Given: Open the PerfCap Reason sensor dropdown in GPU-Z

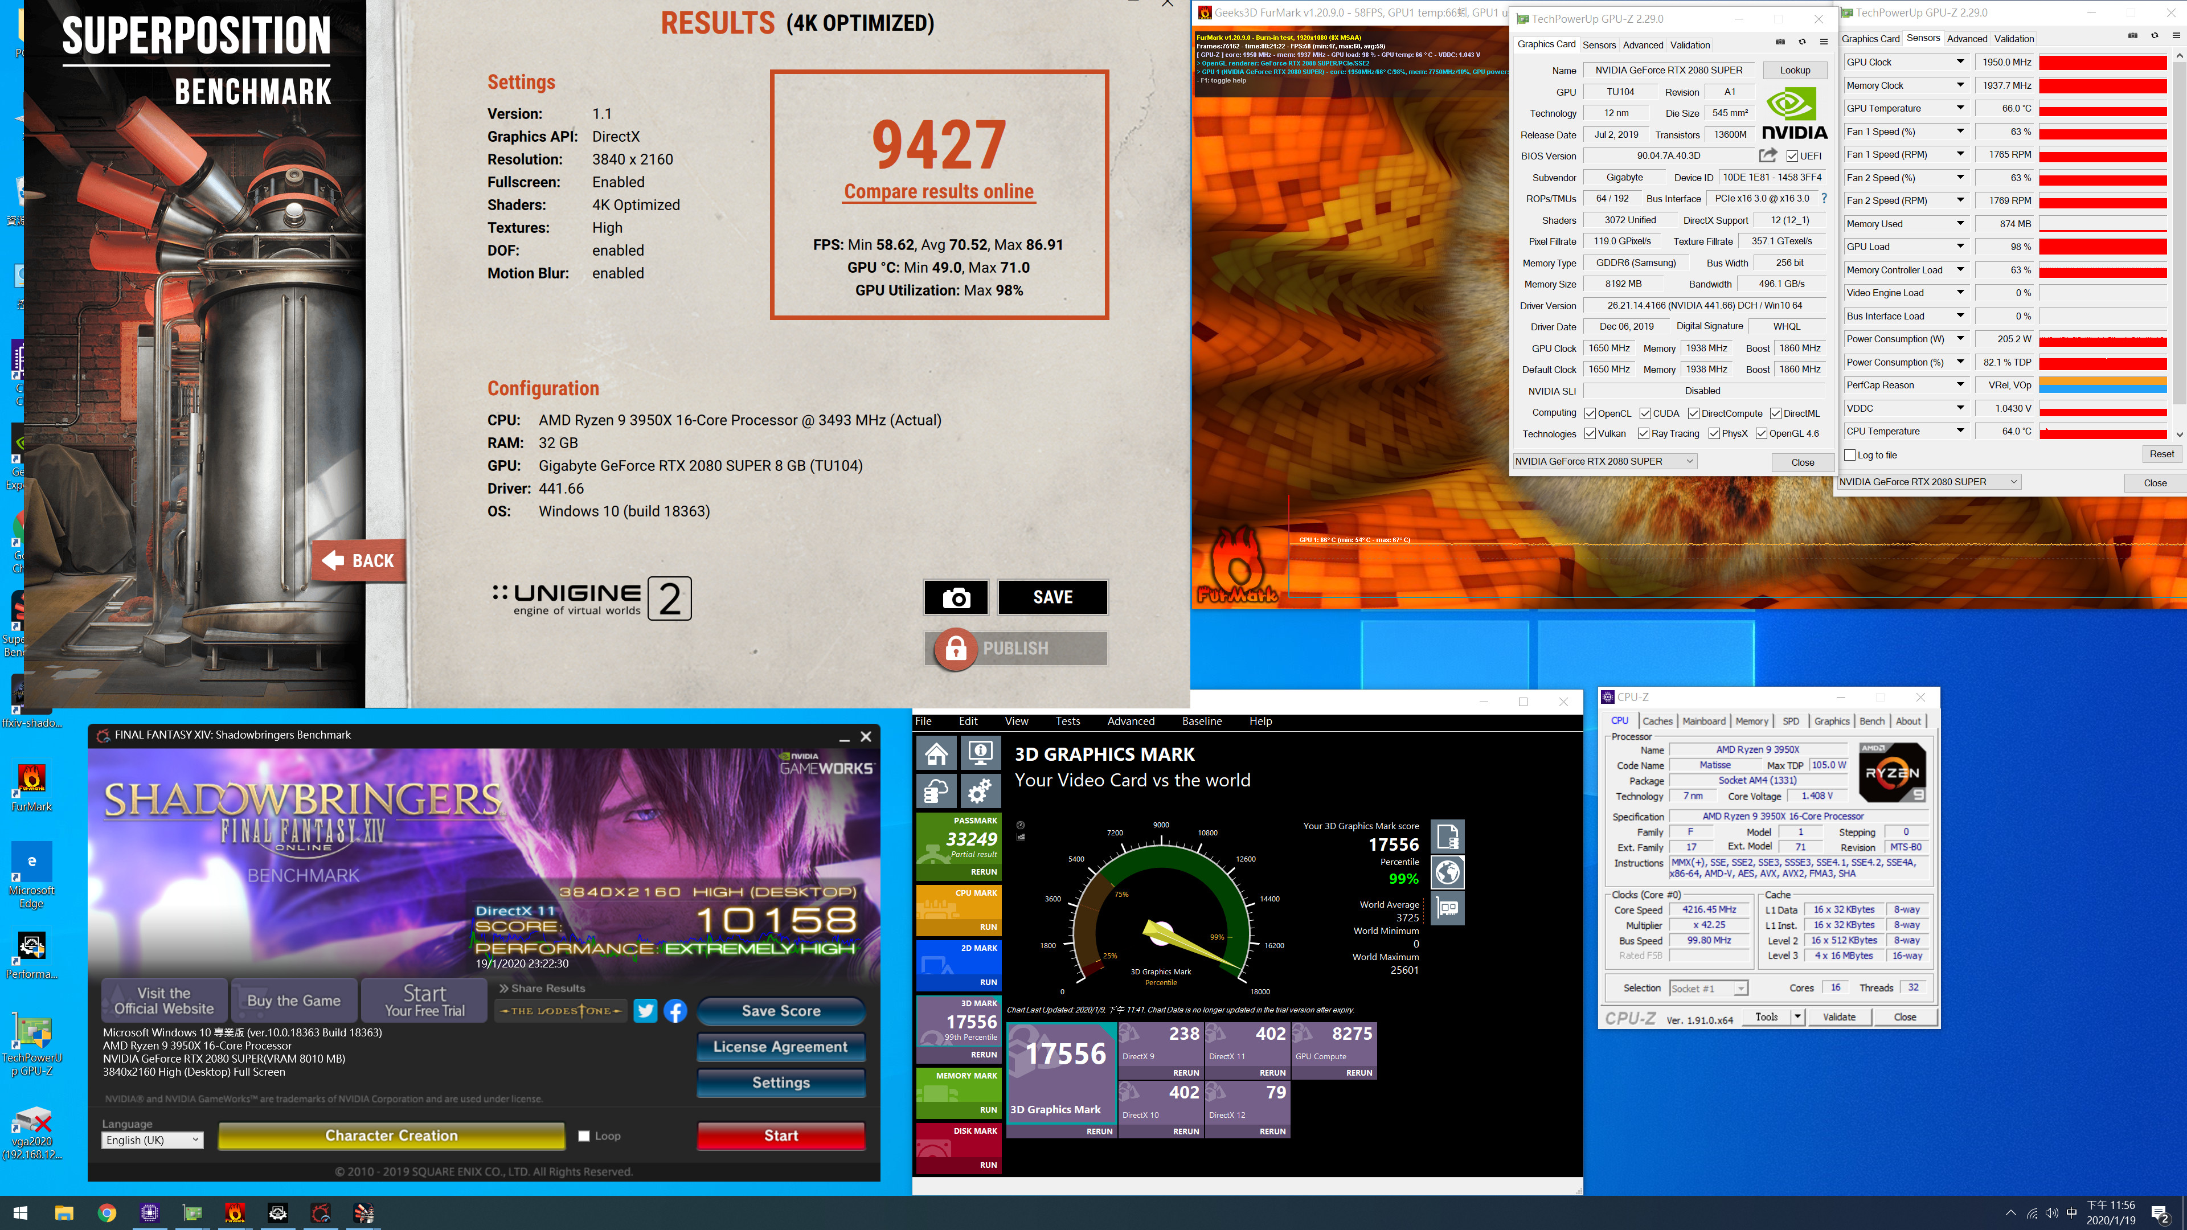Looking at the screenshot, I should point(1960,384).
